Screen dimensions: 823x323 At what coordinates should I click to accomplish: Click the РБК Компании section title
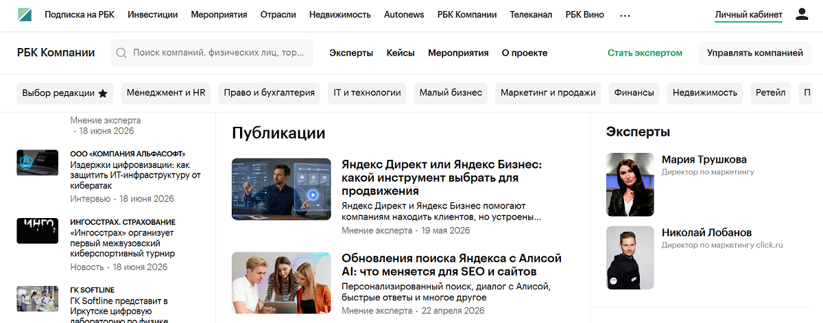point(56,53)
